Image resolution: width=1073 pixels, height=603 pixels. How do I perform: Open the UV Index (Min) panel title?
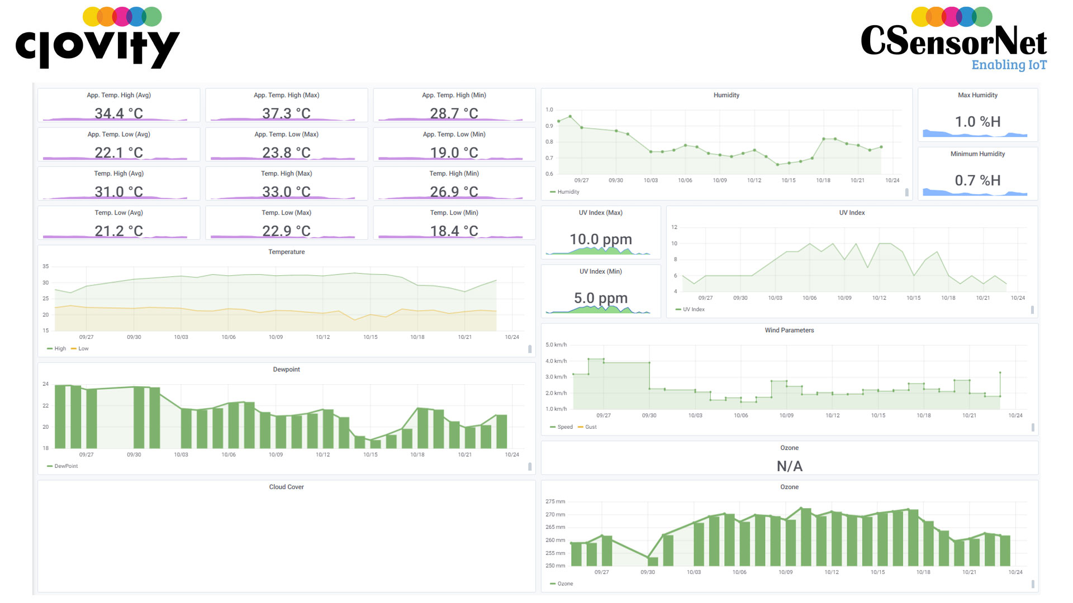600,271
